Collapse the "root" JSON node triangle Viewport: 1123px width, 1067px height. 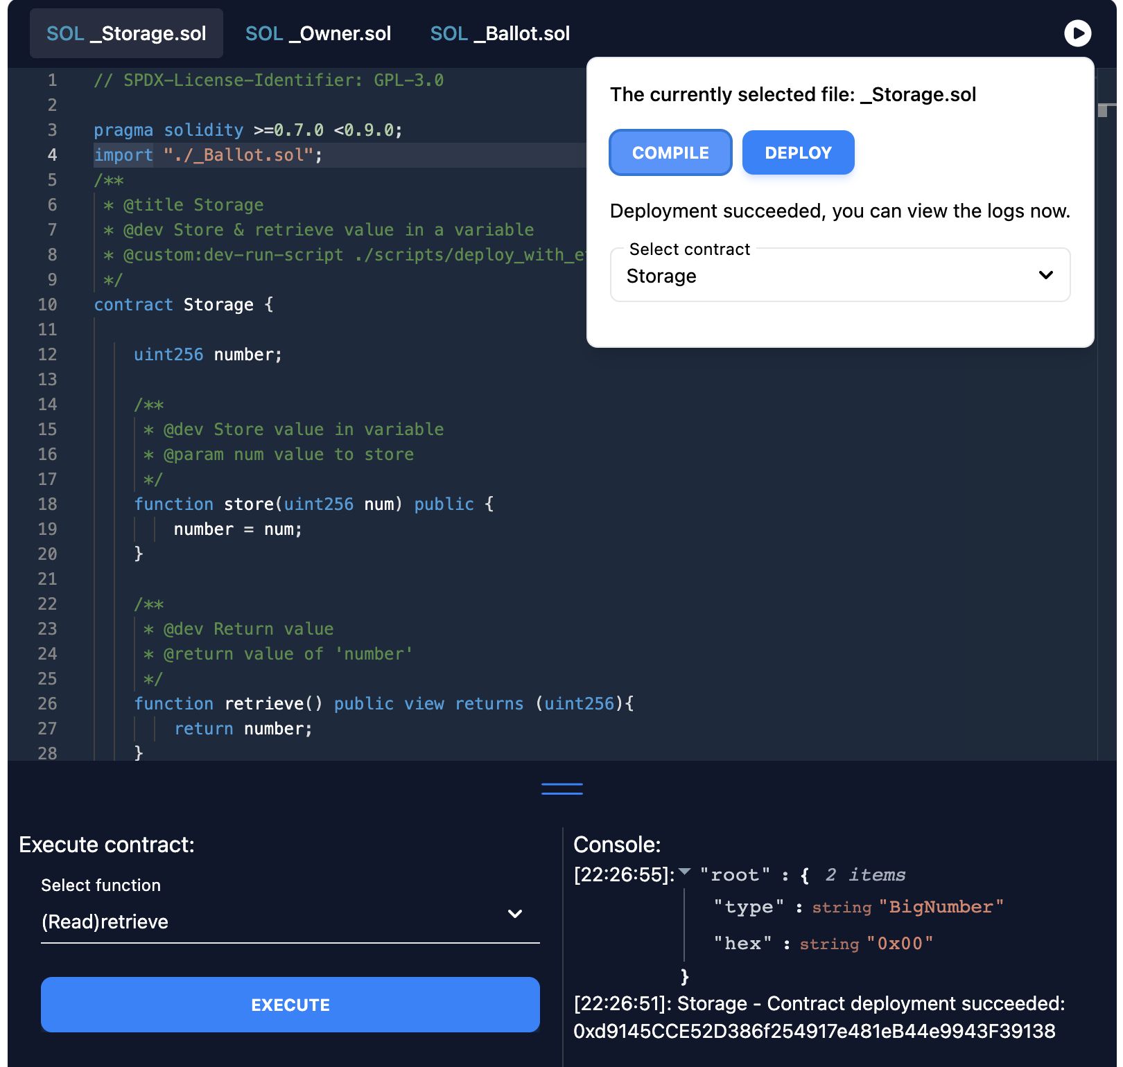click(x=685, y=872)
